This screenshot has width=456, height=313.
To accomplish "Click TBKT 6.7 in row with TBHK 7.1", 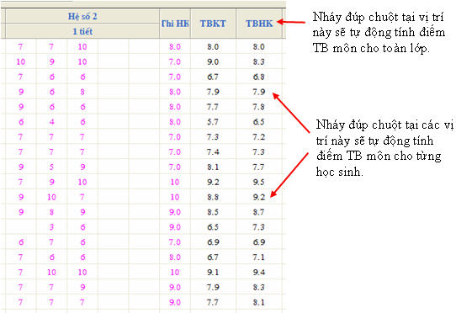I will tap(213, 257).
